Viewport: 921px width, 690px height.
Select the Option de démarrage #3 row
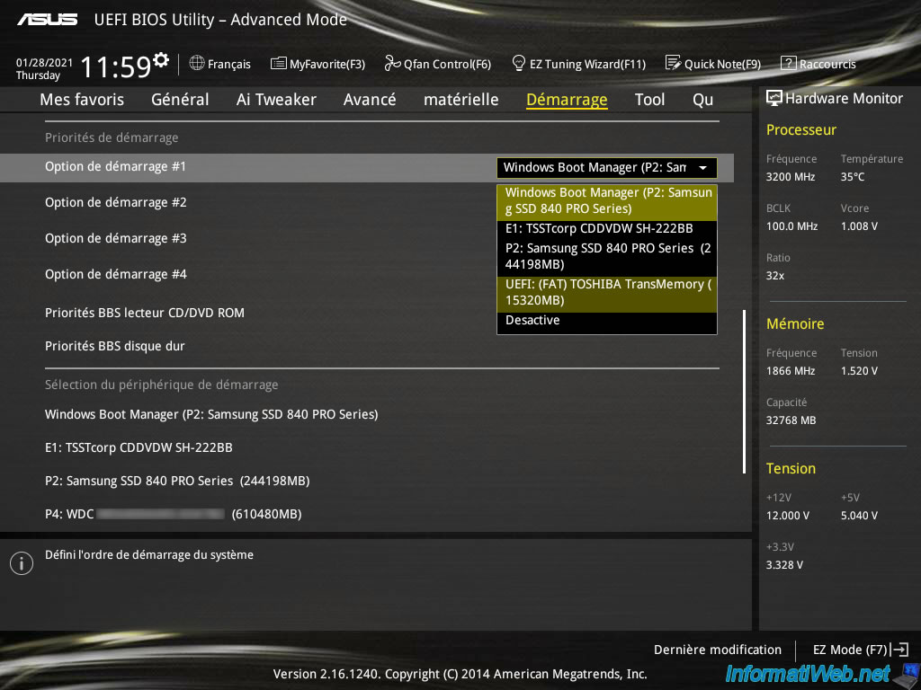point(116,238)
